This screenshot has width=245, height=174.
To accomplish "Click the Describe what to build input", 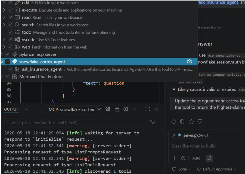I will point(194,146).
